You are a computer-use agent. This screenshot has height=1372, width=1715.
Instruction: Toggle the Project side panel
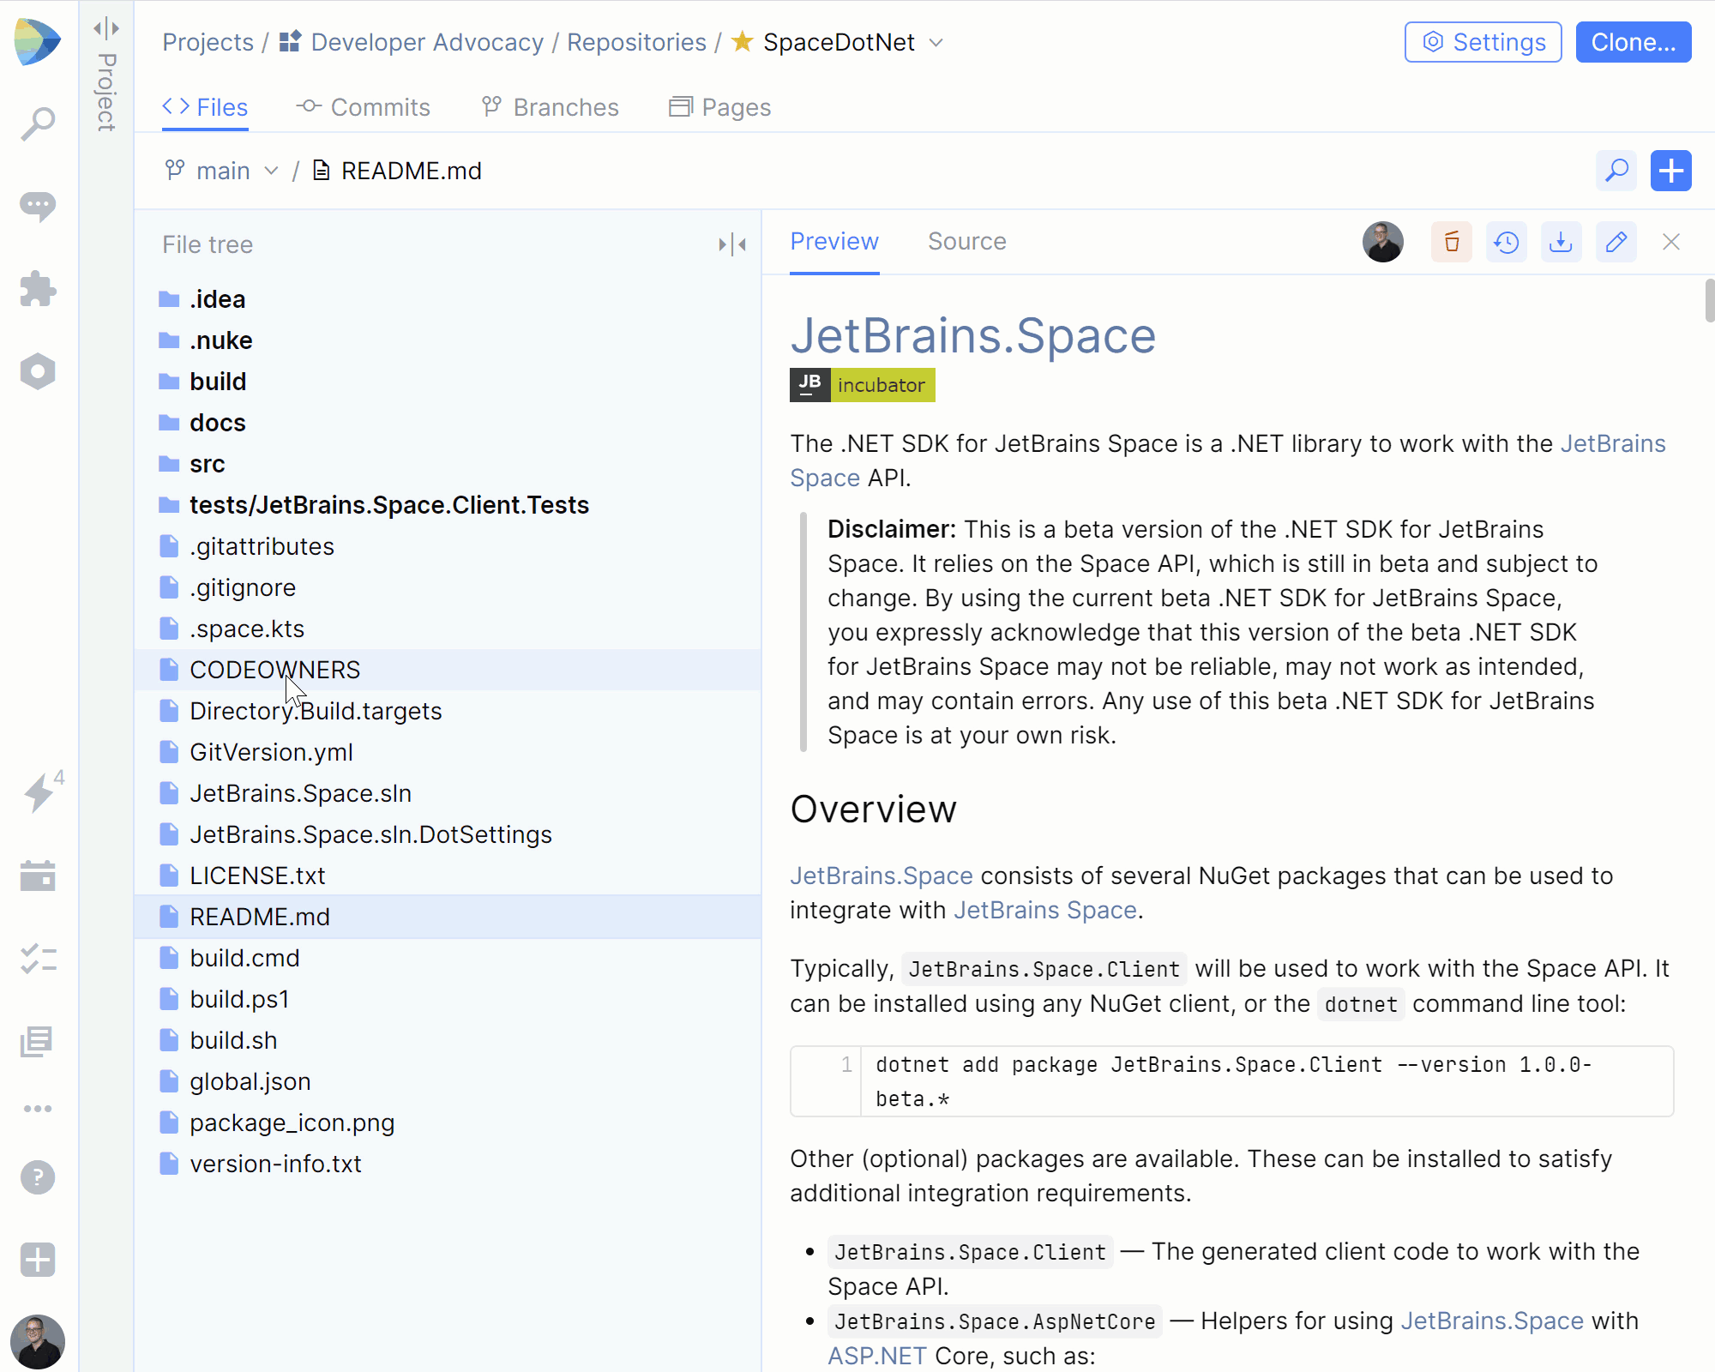tap(106, 28)
